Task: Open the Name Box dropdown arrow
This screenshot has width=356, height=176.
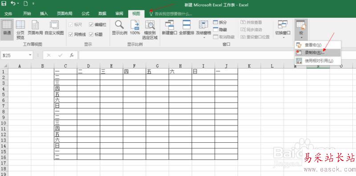Action: [x=30, y=55]
